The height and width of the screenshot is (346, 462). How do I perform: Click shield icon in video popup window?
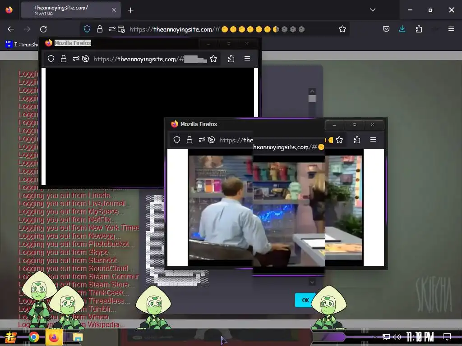177,140
